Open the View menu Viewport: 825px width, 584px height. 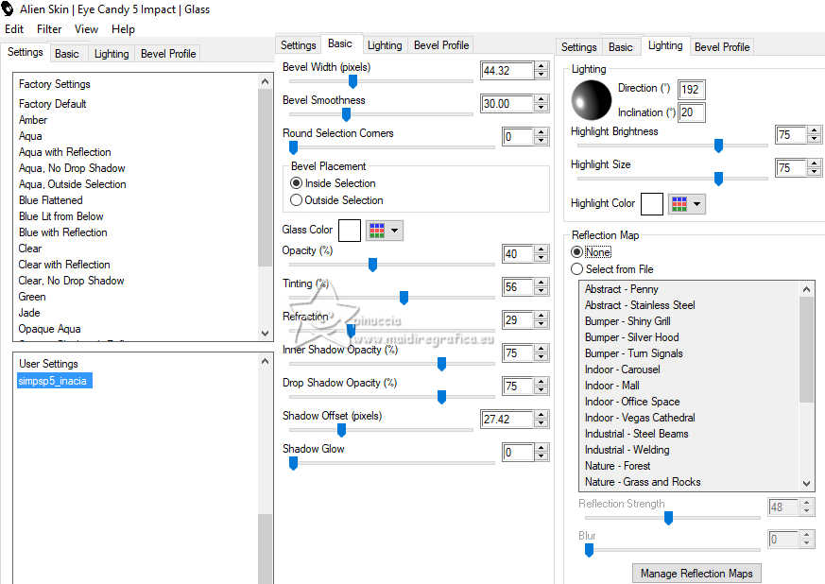86,29
